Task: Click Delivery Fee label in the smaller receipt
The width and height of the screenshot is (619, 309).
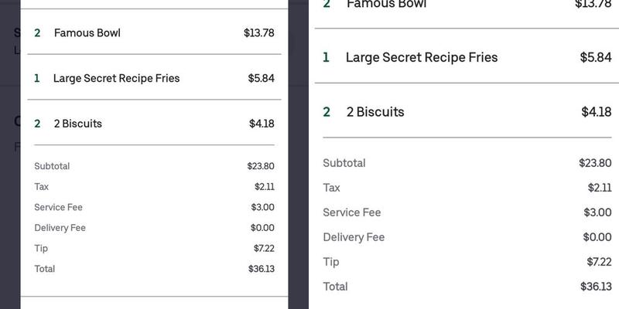Action: (60, 228)
